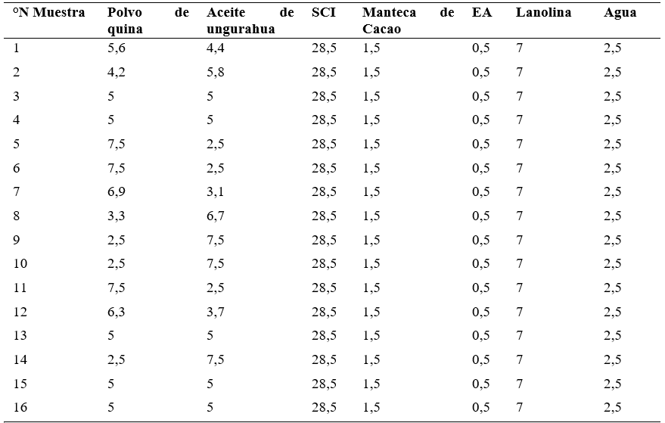Click the "°N Muestra" column header
Viewport: 665px width, 423px height.
48,12
